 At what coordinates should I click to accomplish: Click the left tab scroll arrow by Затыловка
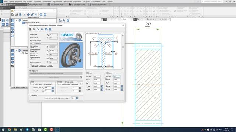[52, 84]
